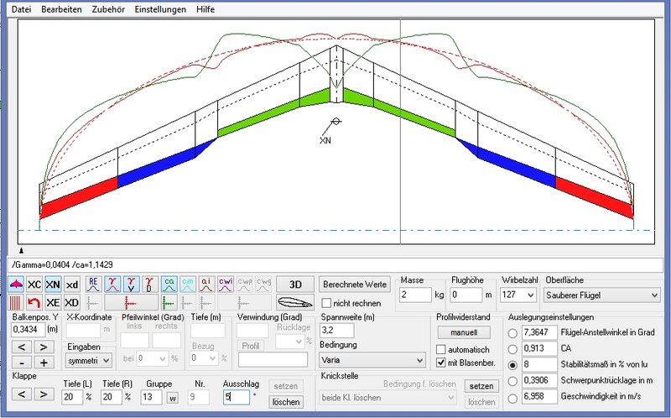This screenshot has height=418, width=671.
Task: Click the 3D view button
Action: click(x=294, y=285)
